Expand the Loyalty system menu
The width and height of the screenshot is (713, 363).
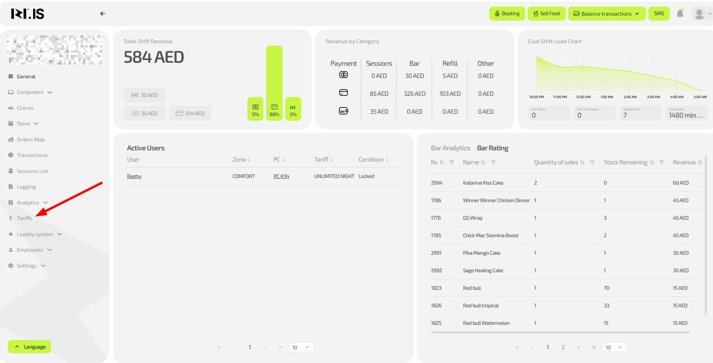[35, 234]
